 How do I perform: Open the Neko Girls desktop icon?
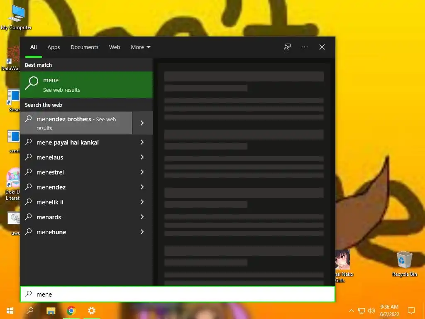(344, 266)
